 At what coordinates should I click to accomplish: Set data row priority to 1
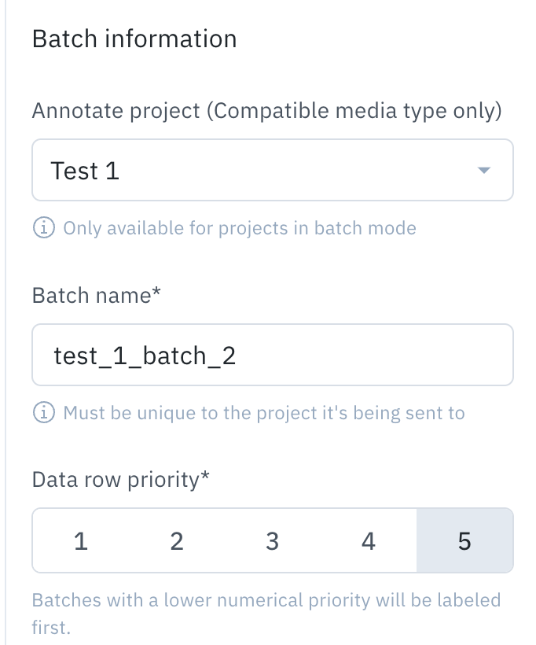(x=81, y=540)
